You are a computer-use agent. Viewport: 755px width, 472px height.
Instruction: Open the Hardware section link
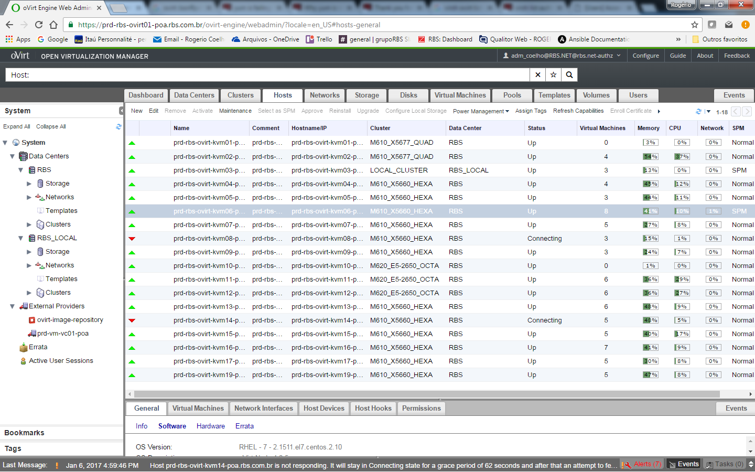pos(210,426)
